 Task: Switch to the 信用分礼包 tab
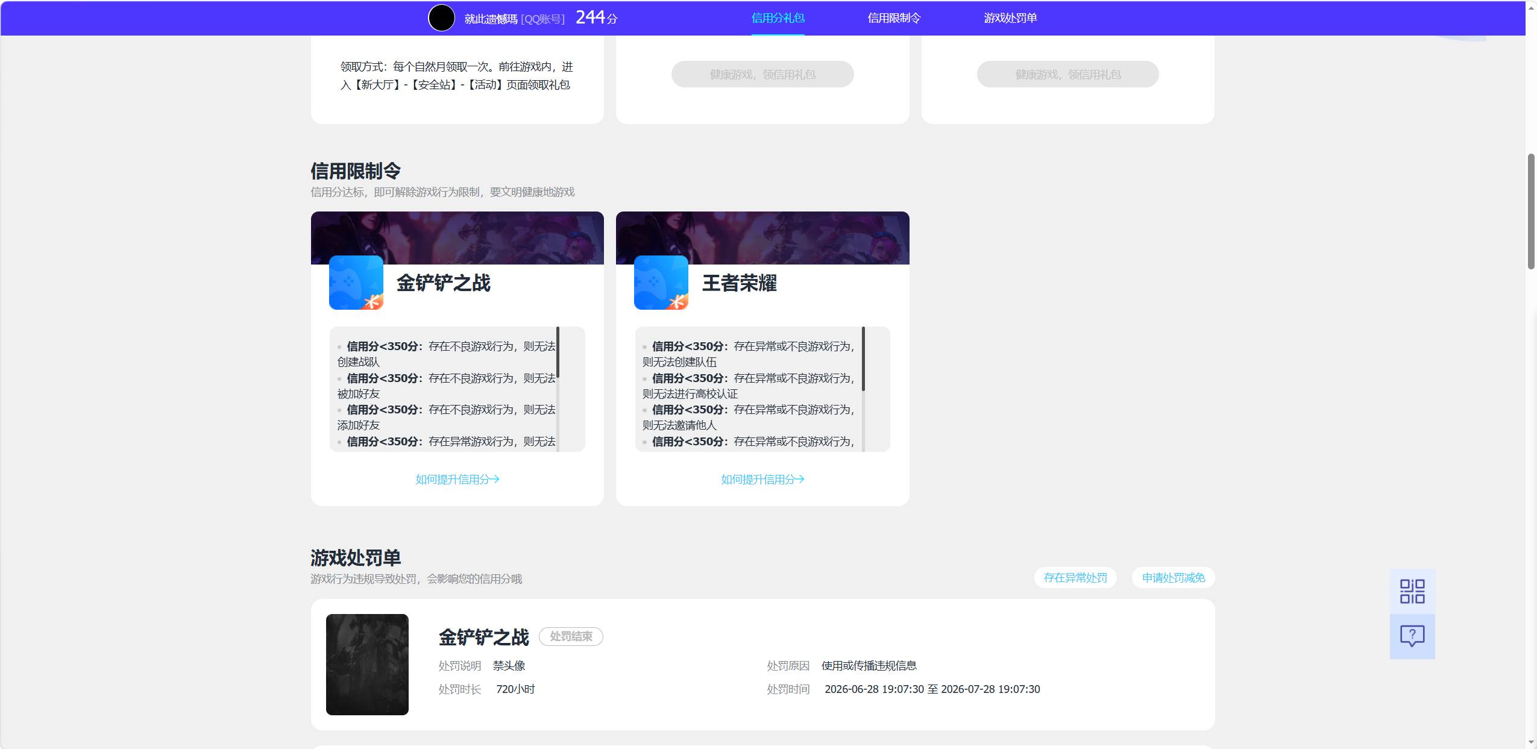pos(778,18)
